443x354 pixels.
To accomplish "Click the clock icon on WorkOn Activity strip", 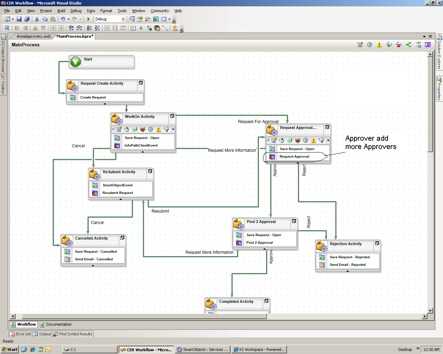I will point(151,129).
